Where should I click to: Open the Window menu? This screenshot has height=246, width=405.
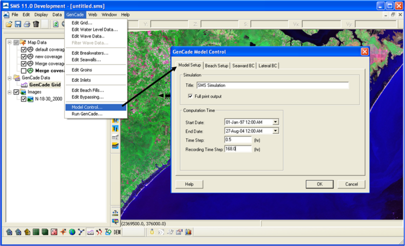point(109,15)
